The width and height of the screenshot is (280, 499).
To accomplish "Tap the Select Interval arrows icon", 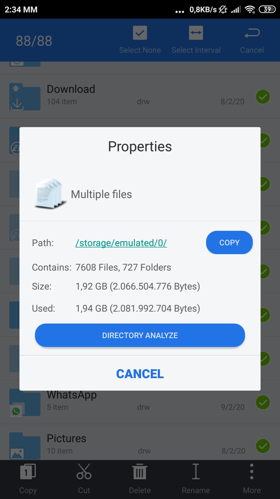I will (196, 33).
